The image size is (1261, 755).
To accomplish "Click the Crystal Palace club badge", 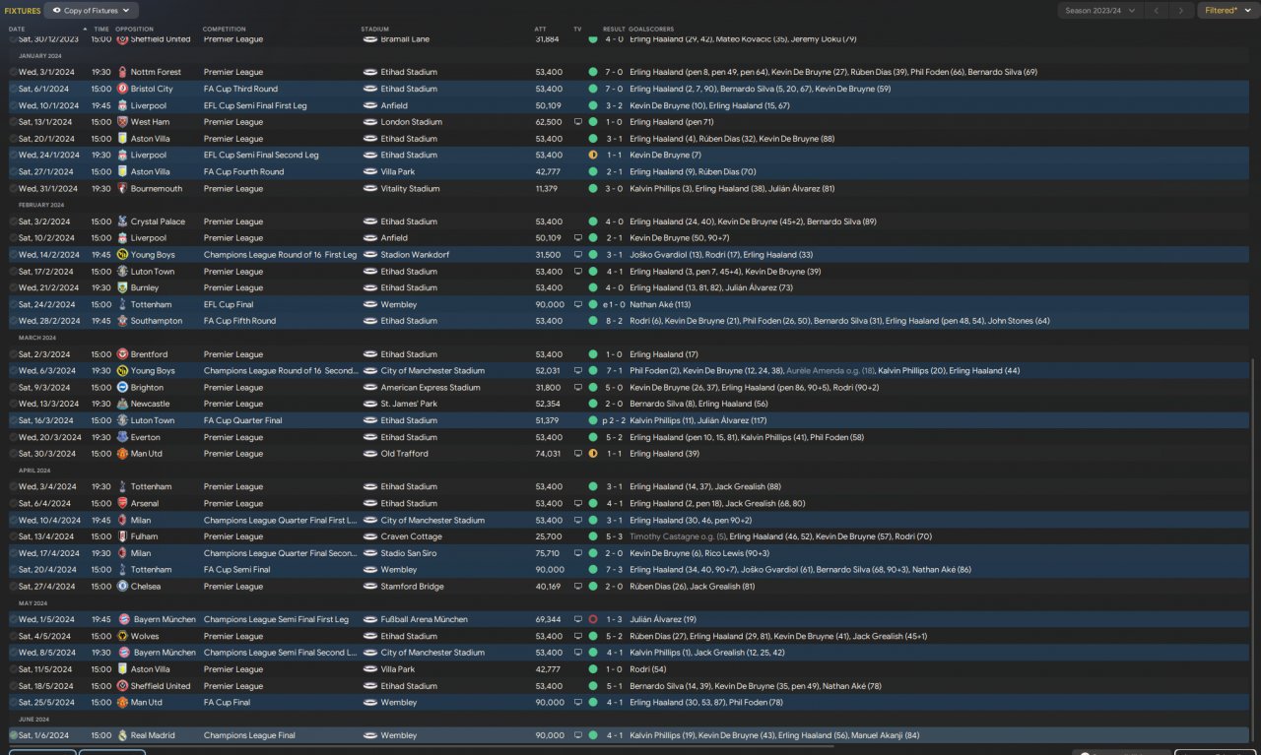I will point(122,221).
